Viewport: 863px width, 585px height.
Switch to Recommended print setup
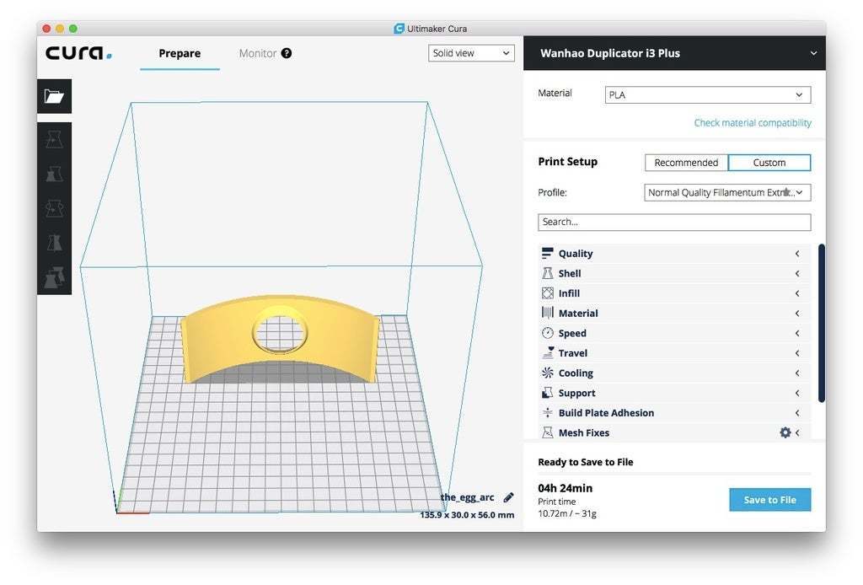click(x=686, y=163)
